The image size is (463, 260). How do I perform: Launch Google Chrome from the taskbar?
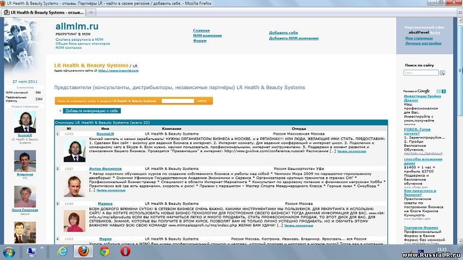click(x=104, y=251)
